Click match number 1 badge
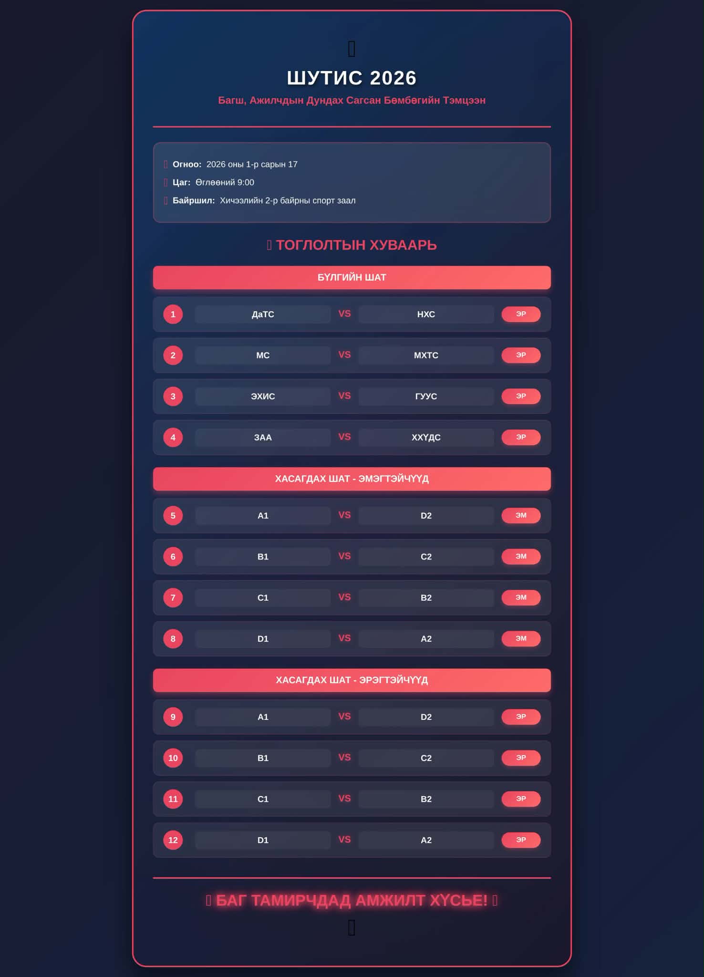 tap(173, 314)
